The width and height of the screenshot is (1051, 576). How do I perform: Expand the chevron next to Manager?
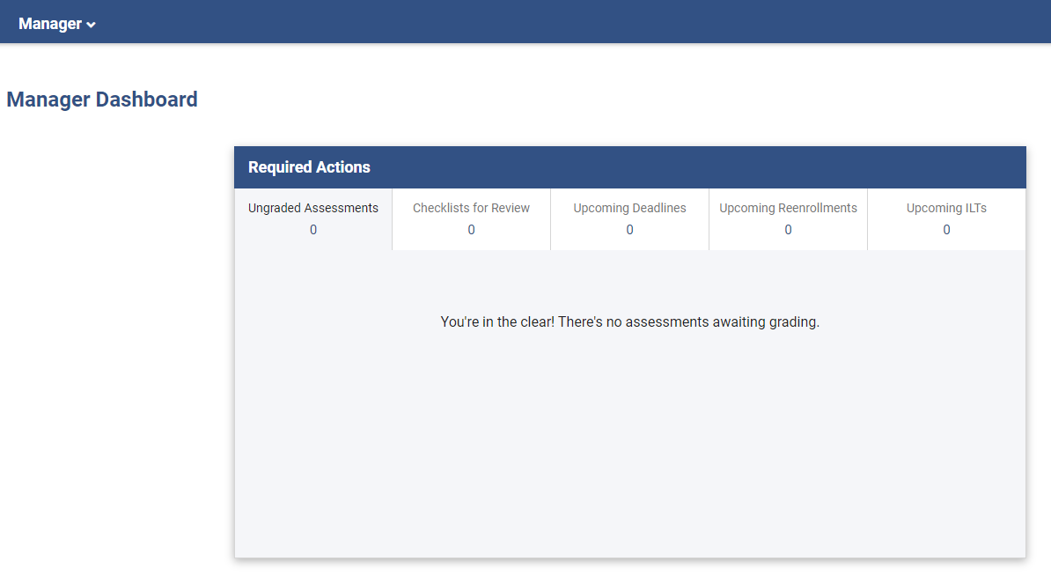[x=91, y=25]
